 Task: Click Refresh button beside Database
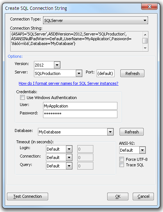[x=132, y=132]
